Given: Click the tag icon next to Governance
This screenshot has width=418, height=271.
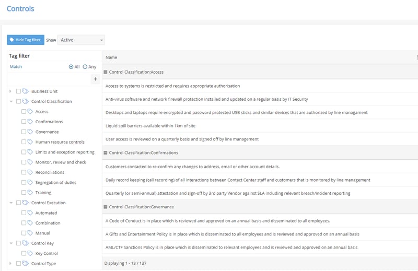Looking at the screenshot, I should tap(30, 132).
